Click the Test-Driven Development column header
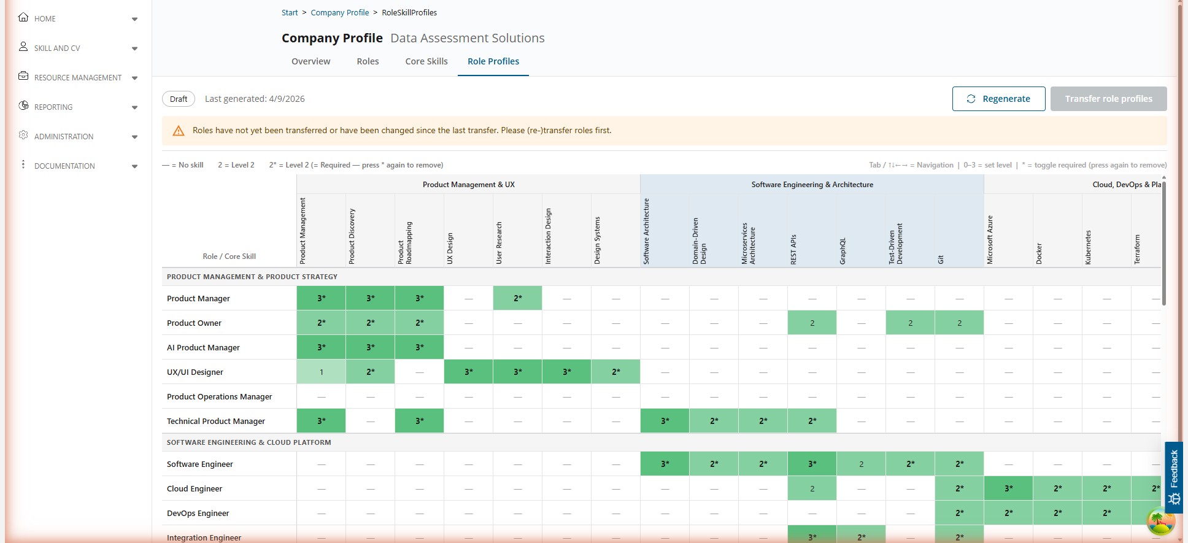The image size is (1188, 543). click(910, 231)
